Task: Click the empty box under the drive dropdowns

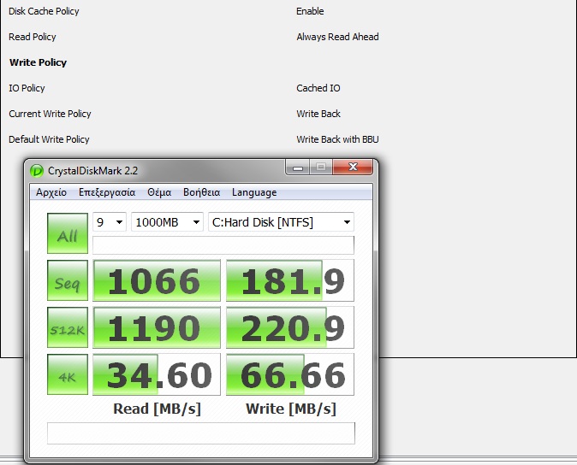Action: tap(223, 245)
